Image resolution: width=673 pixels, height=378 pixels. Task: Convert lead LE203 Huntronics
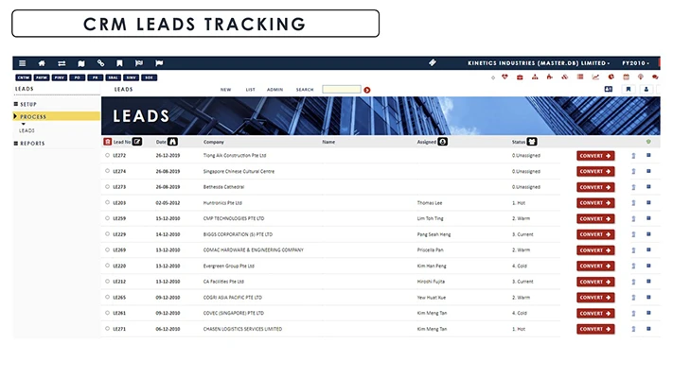(595, 203)
